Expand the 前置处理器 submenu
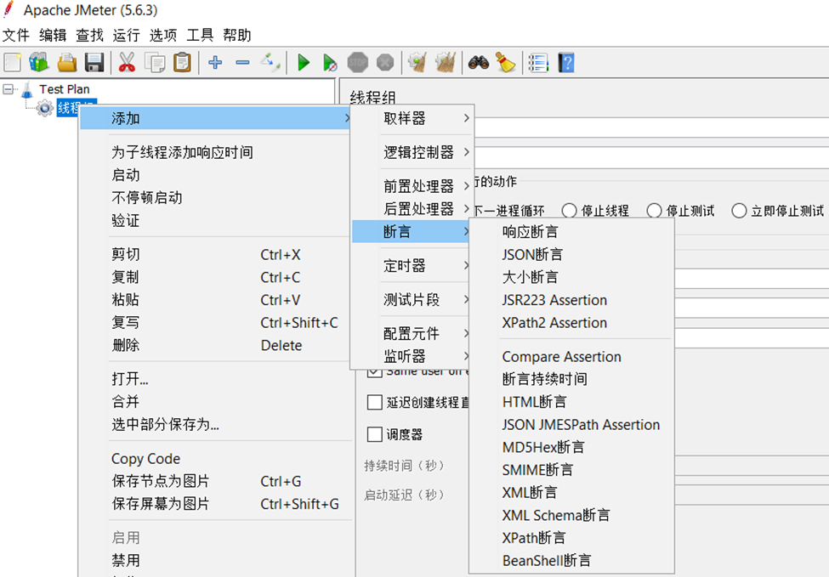The height and width of the screenshot is (577, 829). point(412,186)
